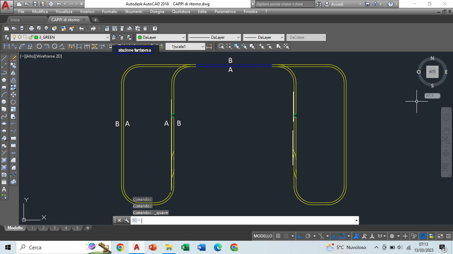Click the ALTO face of the ViewCube
Viewport: 453px width, 254px height.
pyautogui.click(x=432, y=72)
